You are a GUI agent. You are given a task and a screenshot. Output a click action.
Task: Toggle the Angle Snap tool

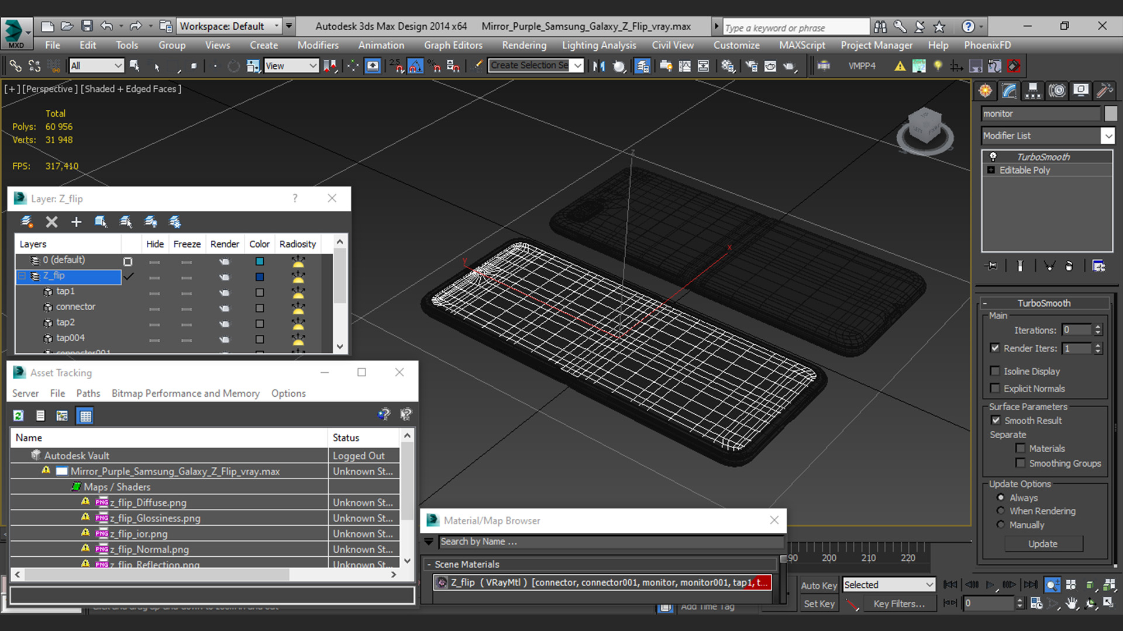coord(415,66)
